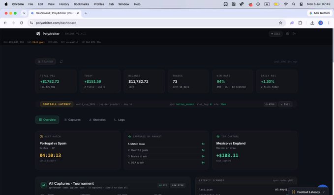Toggle the STANDBY status button
This screenshot has width=334, height=195.
coord(46,62)
